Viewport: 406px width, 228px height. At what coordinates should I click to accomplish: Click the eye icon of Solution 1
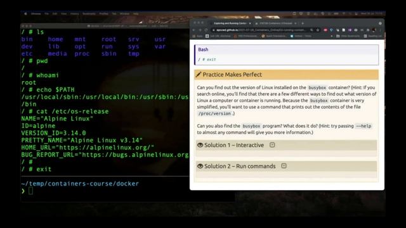[x=200, y=145]
